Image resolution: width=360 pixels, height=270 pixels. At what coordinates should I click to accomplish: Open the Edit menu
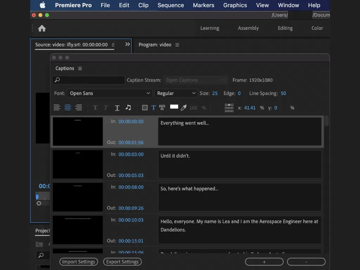tap(124, 5)
